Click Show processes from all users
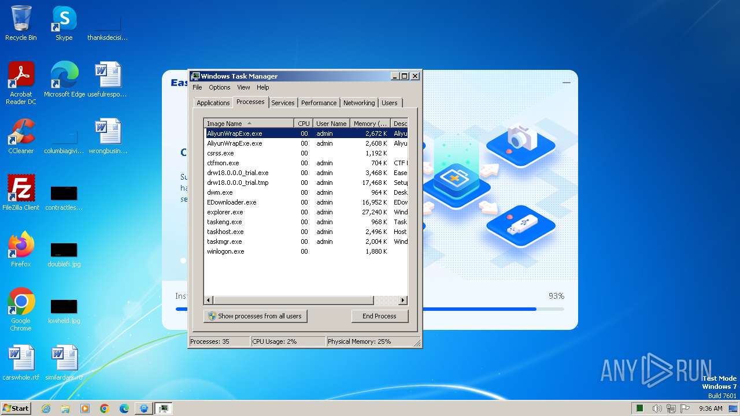740x416 pixels. 255,316
